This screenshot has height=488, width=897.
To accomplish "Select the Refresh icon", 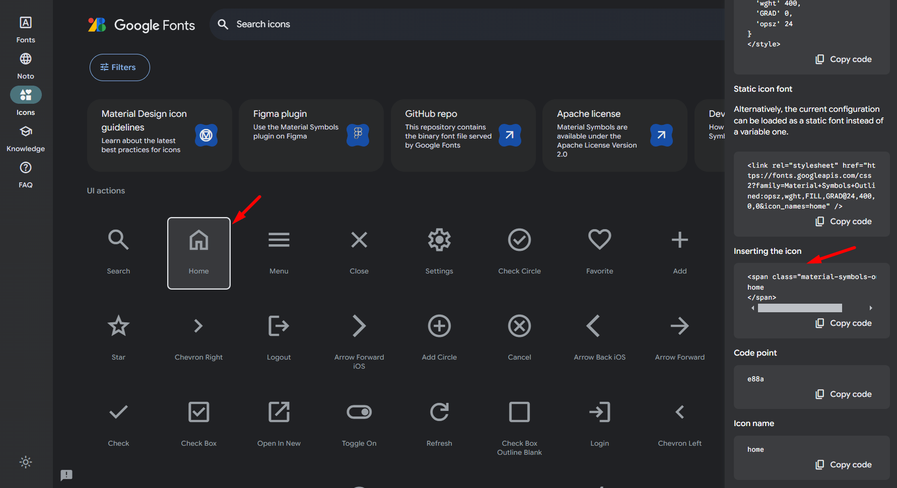I will pyautogui.click(x=439, y=425).
